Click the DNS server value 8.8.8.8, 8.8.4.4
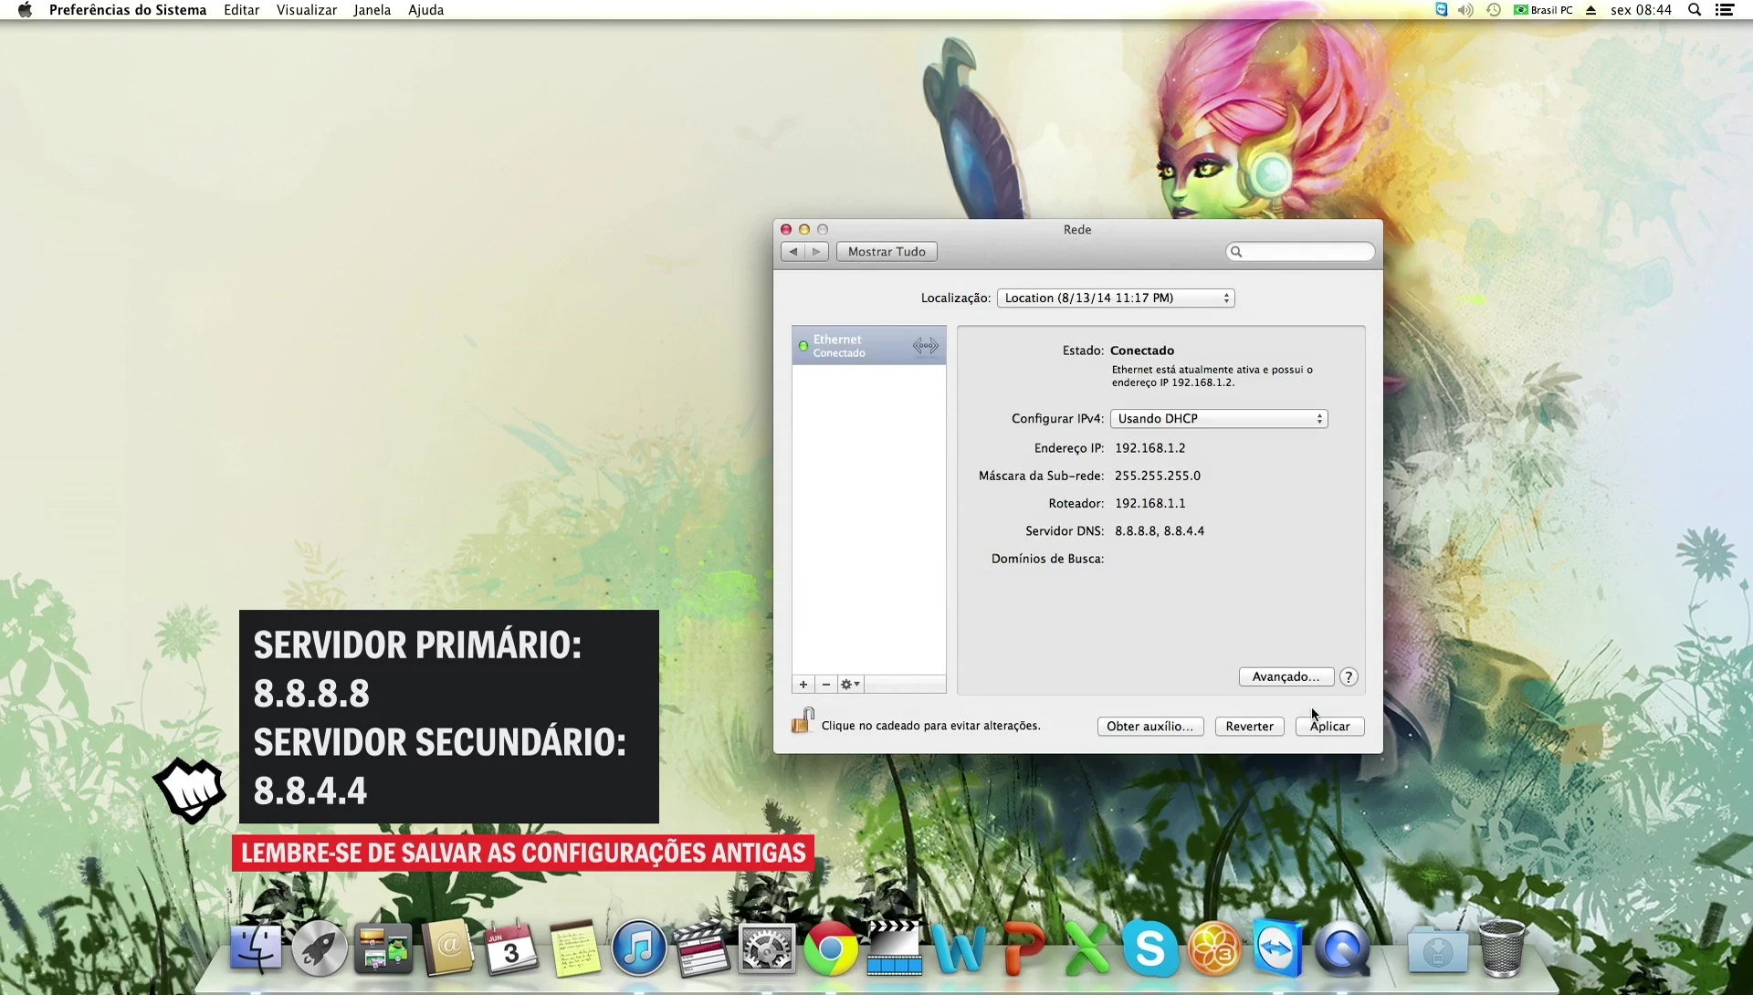Viewport: 1753px width, 995px height. coord(1159,530)
